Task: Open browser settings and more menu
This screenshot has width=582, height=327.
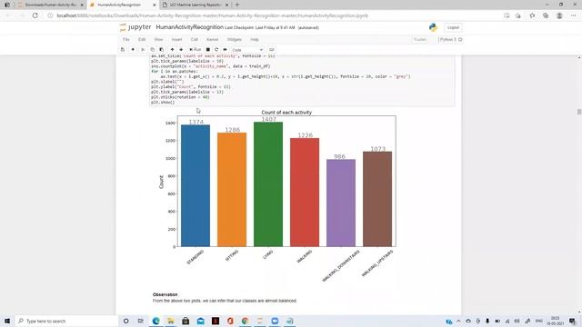Action: (x=574, y=15)
